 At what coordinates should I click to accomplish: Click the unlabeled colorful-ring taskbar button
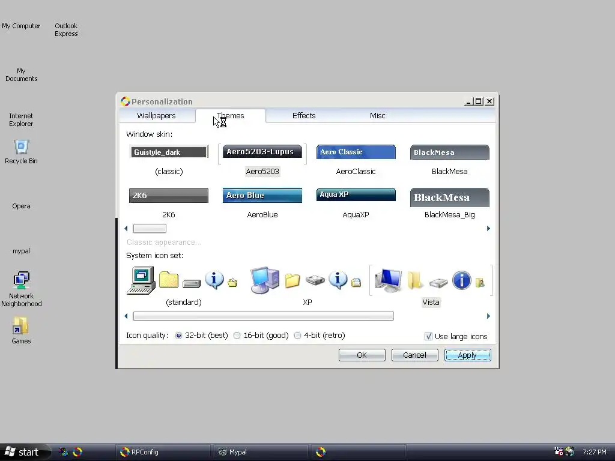coord(359,452)
